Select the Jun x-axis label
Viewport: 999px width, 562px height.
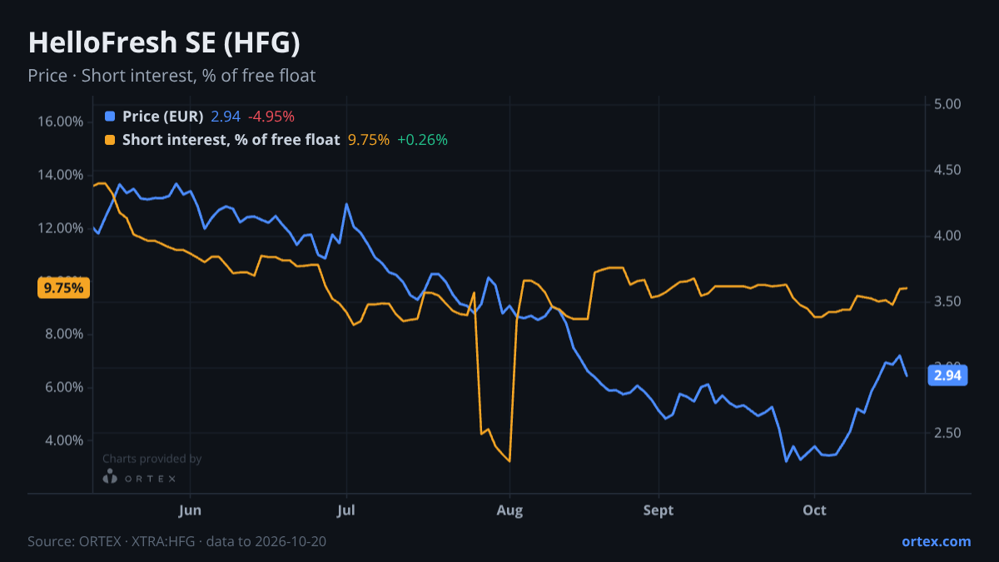(191, 510)
